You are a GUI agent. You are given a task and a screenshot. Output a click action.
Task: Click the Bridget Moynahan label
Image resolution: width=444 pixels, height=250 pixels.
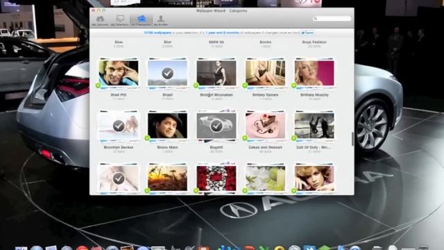pos(216,95)
